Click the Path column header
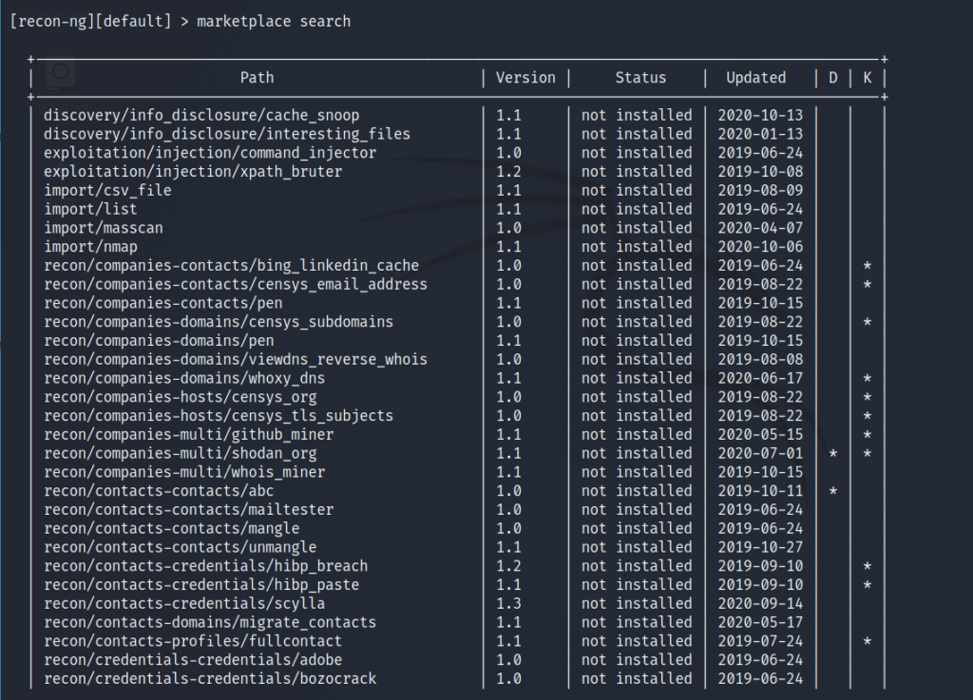This screenshot has width=973, height=700. coord(257,78)
